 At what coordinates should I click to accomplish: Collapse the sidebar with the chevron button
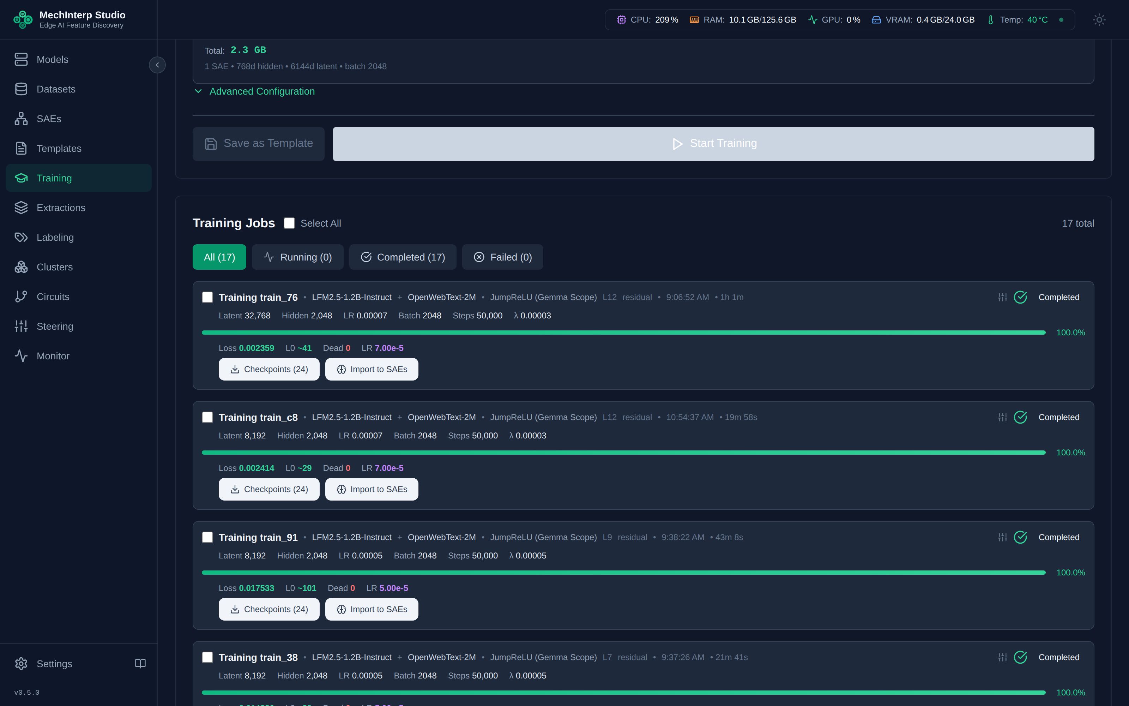[x=157, y=65]
